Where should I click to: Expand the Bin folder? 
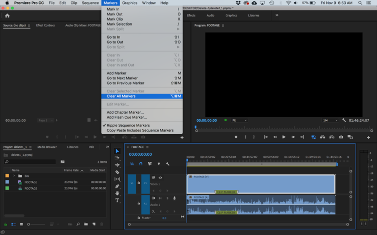click(x=14, y=176)
